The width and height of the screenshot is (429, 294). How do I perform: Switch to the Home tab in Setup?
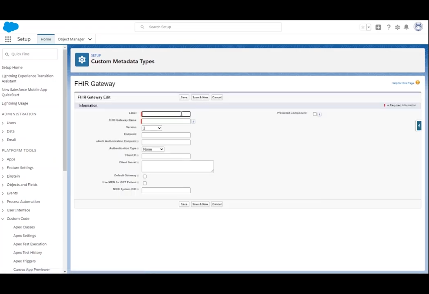pos(45,39)
